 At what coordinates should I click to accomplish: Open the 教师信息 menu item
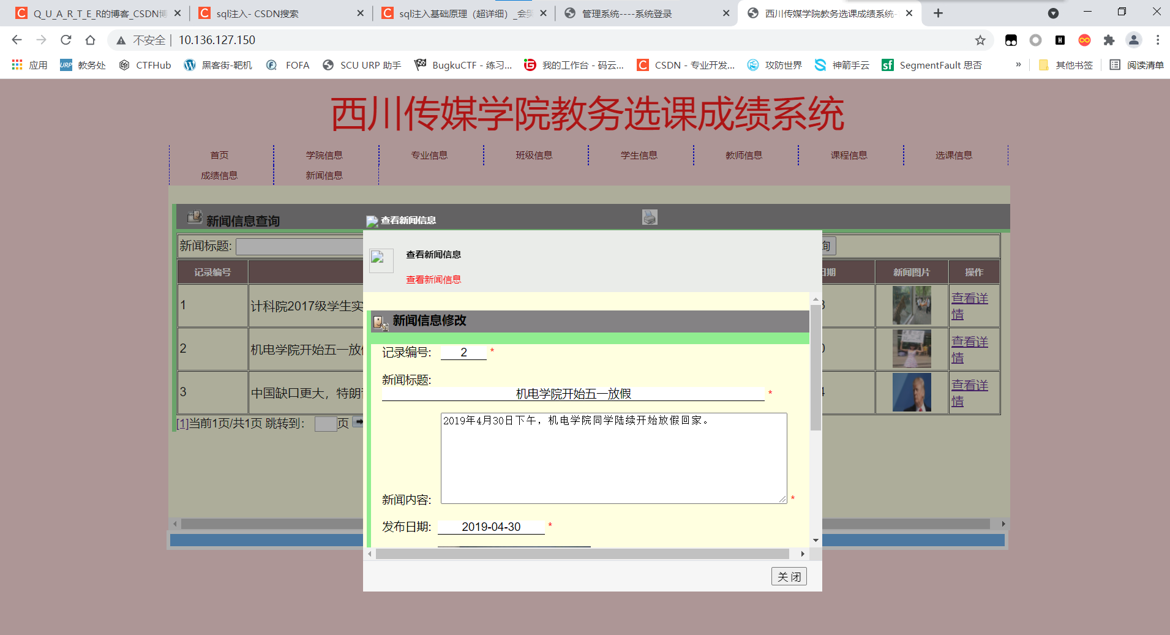744,155
